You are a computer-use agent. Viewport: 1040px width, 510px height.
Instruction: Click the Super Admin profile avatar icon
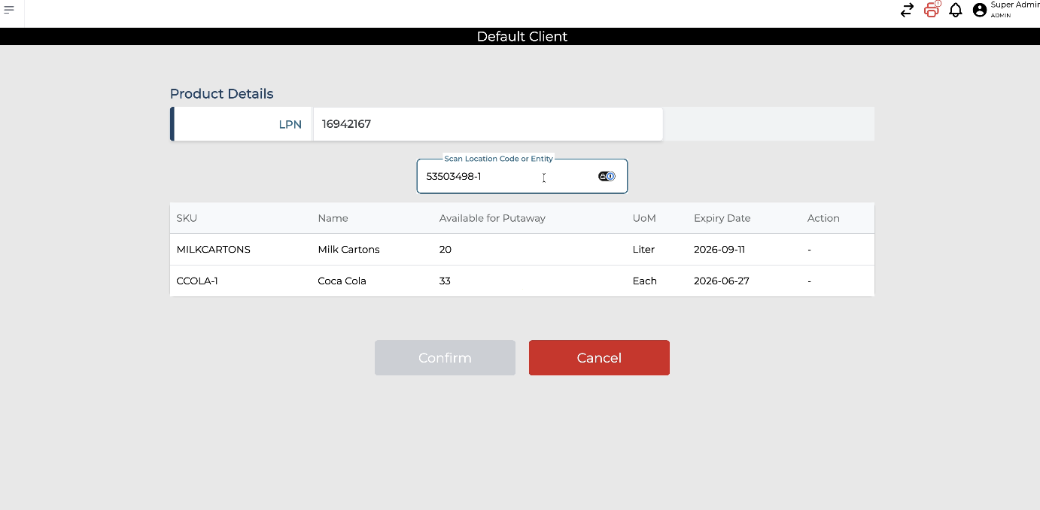(x=980, y=10)
